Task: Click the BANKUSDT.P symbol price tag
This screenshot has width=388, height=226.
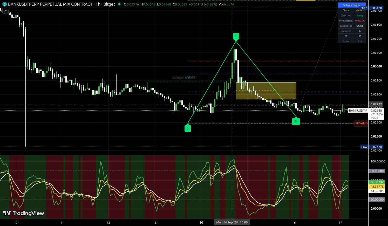Action: coord(358,111)
